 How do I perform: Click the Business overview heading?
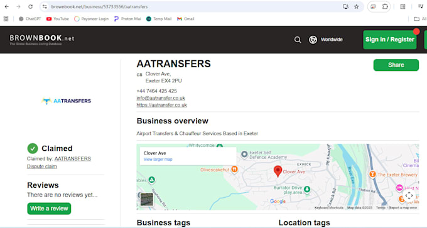point(173,121)
